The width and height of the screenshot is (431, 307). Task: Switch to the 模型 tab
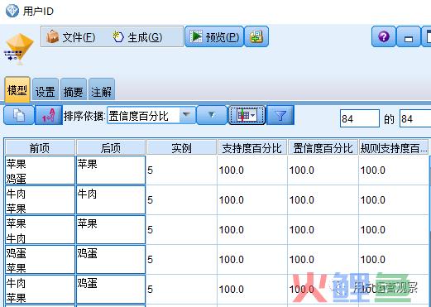point(17,90)
